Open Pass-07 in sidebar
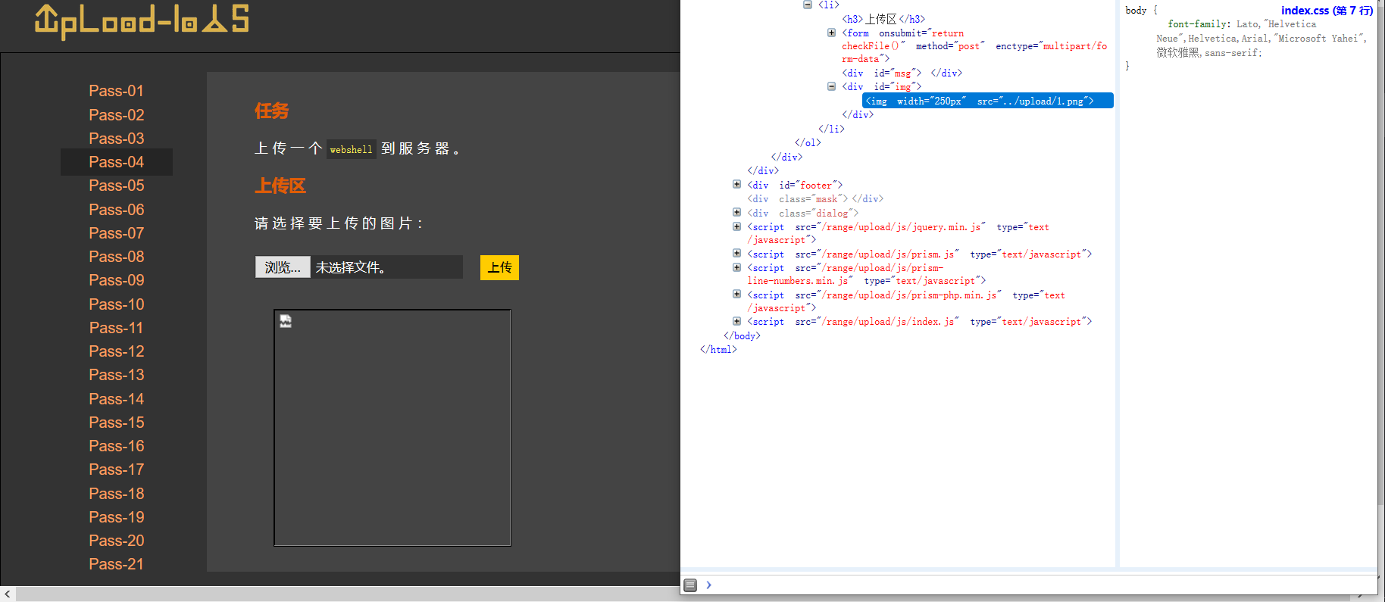The image size is (1385, 602). [117, 233]
